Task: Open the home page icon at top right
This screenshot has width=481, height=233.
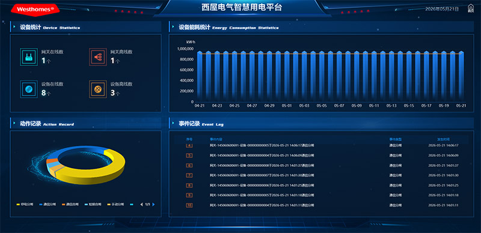Action: (x=470, y=8)
